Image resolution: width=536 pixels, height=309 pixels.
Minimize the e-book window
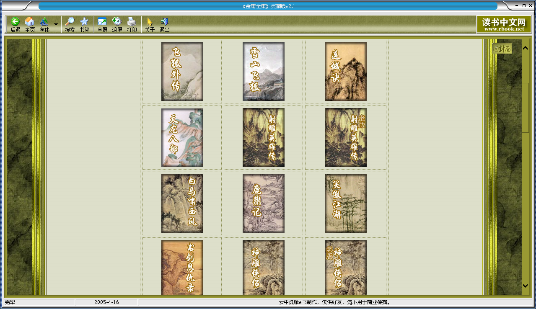coord(517,5)
